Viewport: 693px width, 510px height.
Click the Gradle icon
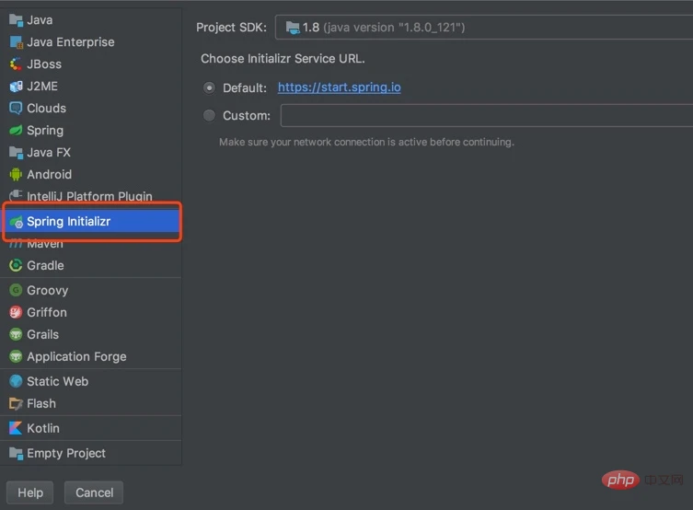16,265
